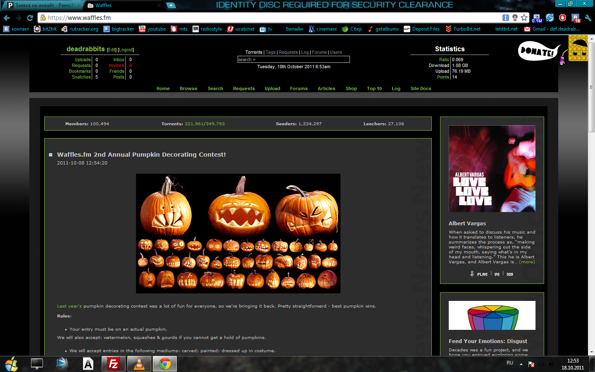This screenshot has height=372, width=595.
Task: Open the Articles navigation item
Action: point(326,88)
